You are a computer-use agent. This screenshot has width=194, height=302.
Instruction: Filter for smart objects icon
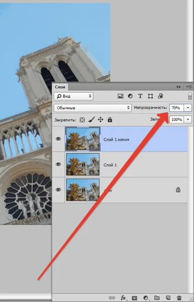161,96
